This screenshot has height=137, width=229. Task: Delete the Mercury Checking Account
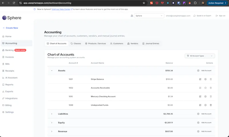coord(211,96)
